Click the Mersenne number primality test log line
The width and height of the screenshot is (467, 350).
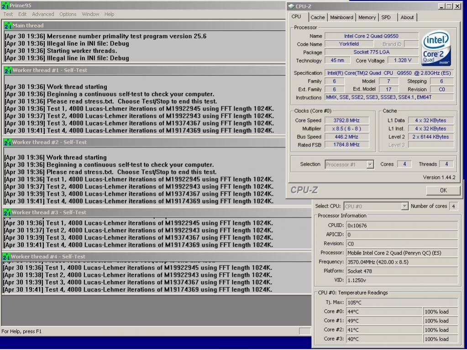pyautogui.click(x=105, y=37)
